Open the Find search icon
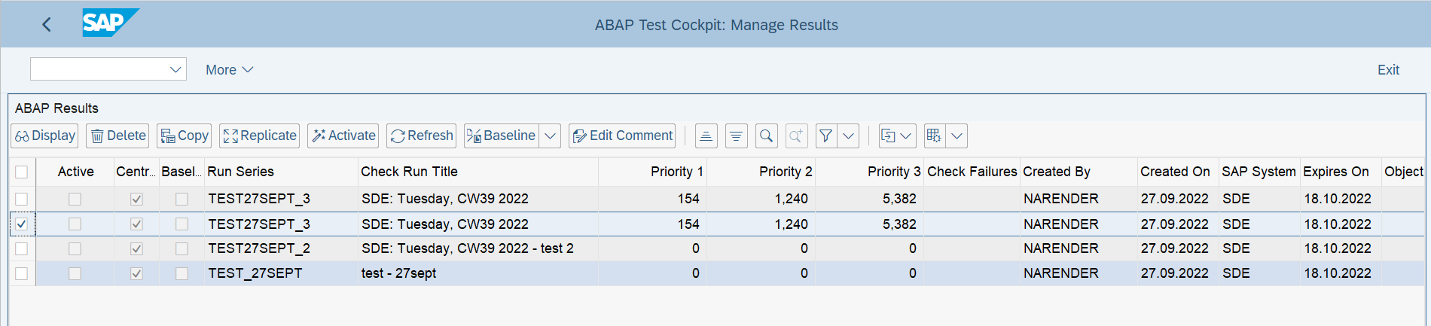This screenshot has height=326, width=1431. 766,136
